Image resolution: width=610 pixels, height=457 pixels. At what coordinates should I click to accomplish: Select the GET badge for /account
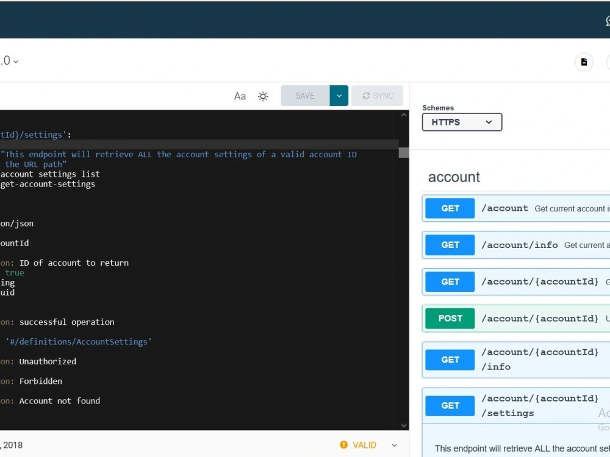tap(450, 208)
